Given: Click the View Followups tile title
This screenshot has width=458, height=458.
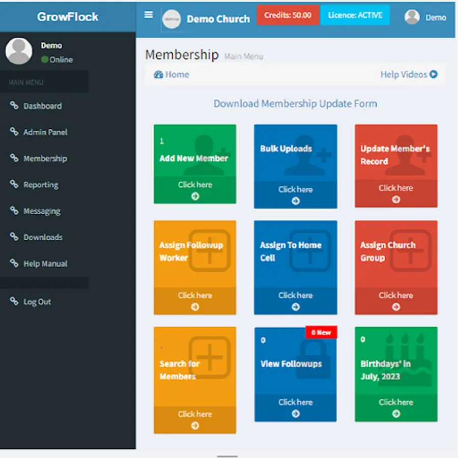Looking at the screenshot, I should pos(291,364).
